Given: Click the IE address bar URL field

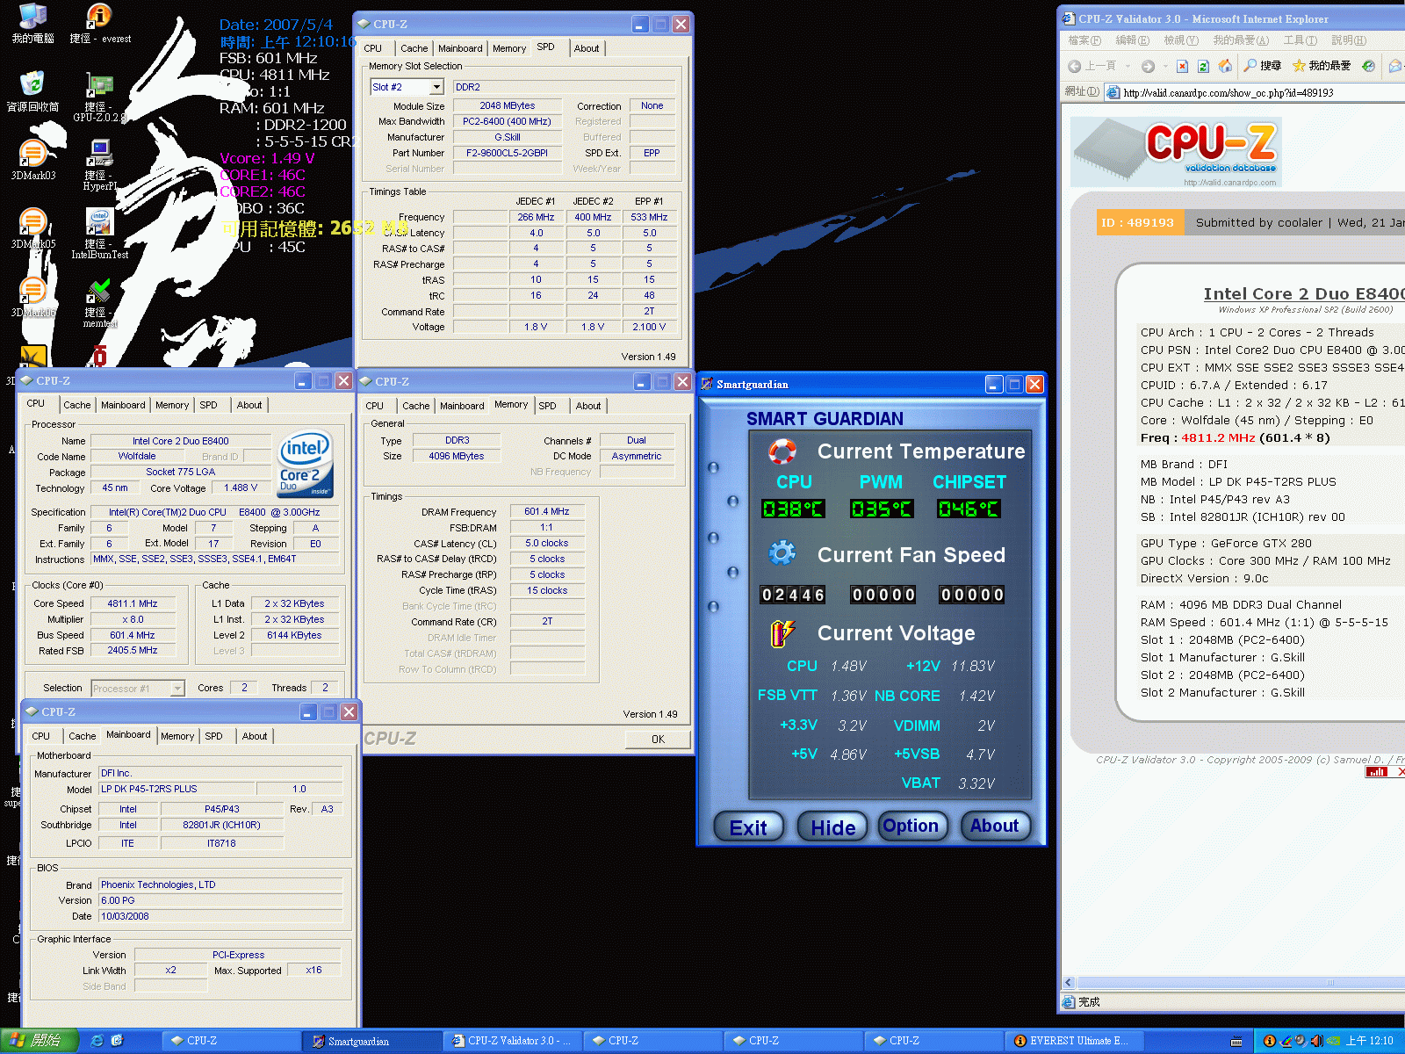Looking at the screenshot, I should [x=1256, y=92].
